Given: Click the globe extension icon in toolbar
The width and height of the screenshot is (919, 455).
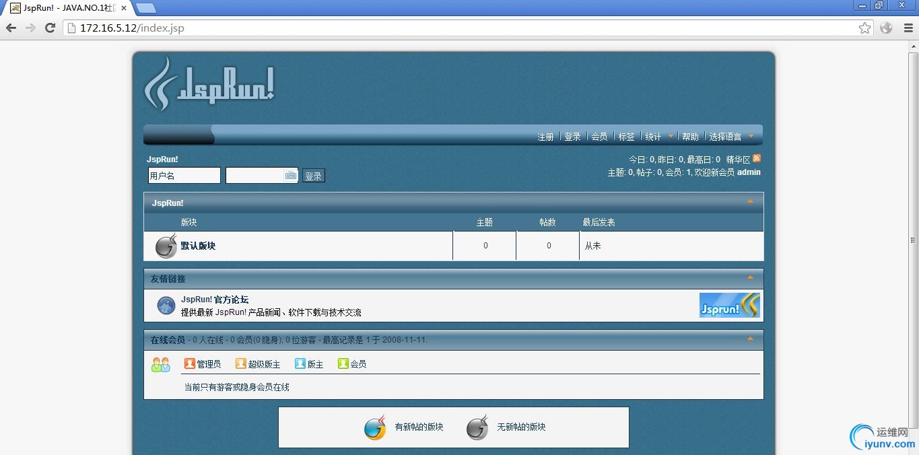Looking at the screenshot, I should 886,28.
